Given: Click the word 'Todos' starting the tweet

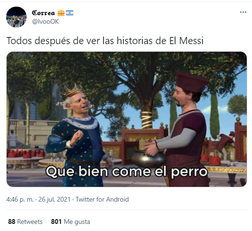Looking at the screenshot, I should click(x=19, y=41).
